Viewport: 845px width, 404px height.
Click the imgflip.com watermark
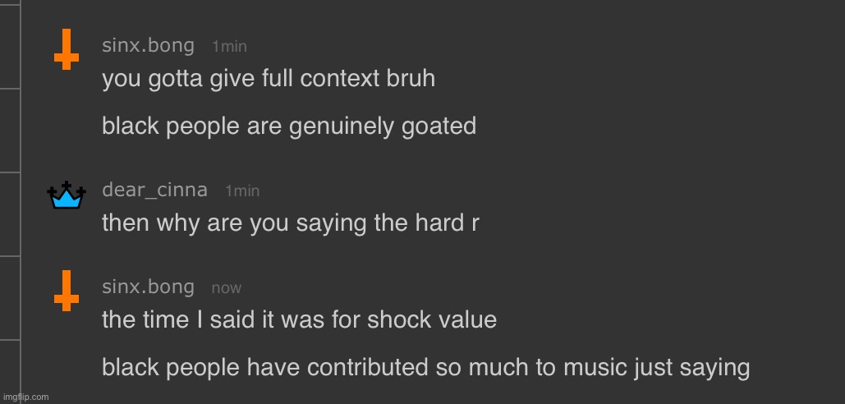[x=25, y=397]
